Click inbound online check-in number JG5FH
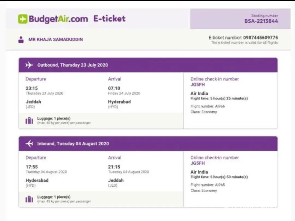The width and height of the screenshot is (295, 221). point(197,163)
